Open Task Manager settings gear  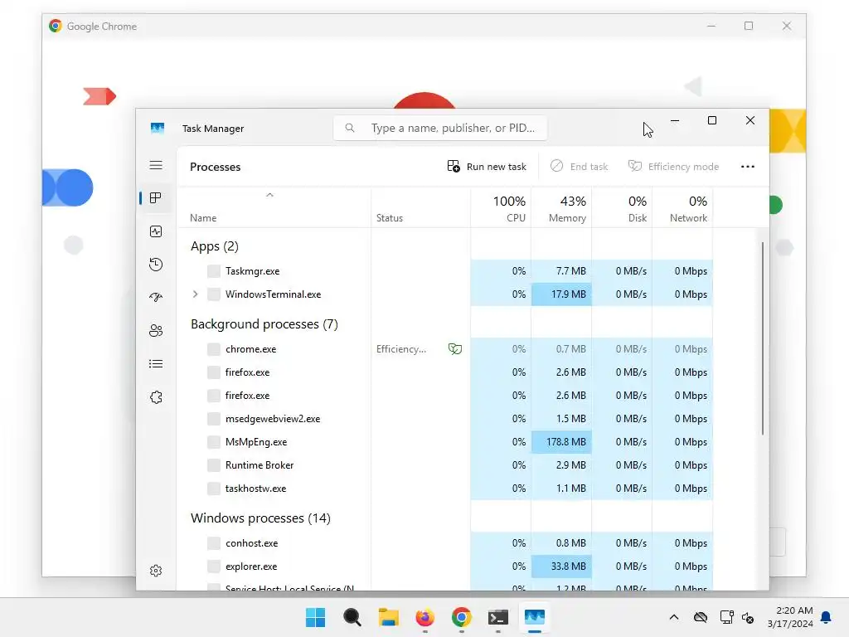pyautogui.click(x=156, y=571)
